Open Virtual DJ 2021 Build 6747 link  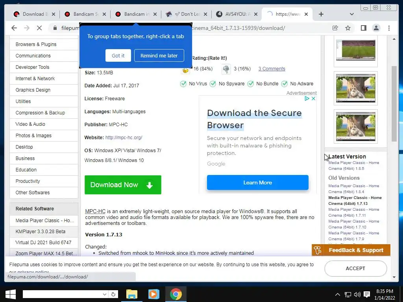44,243
